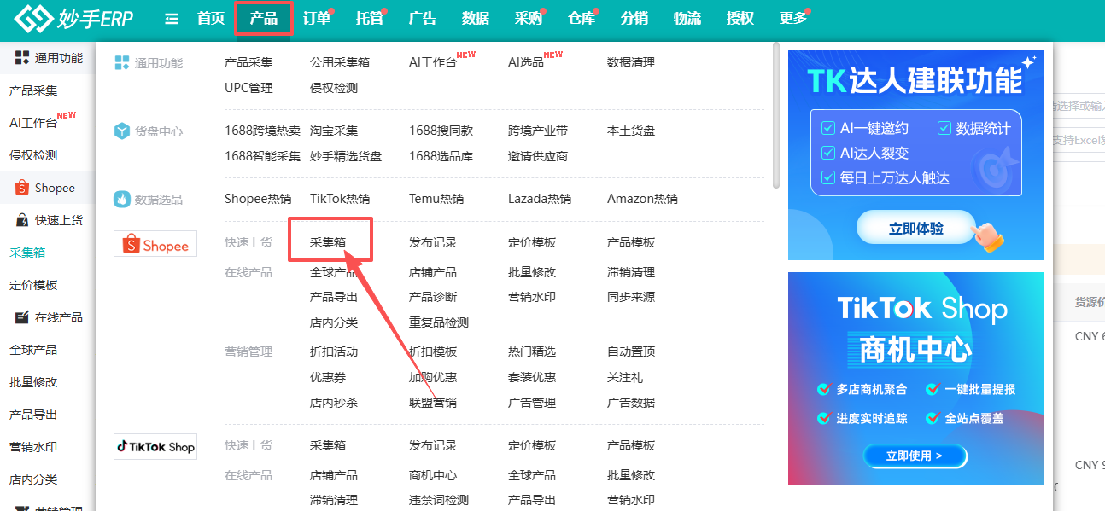This screenshot has height=511, width=1105.
Task: Select 定价模板 in left sidebar
Action: click(x=33, y=285)
